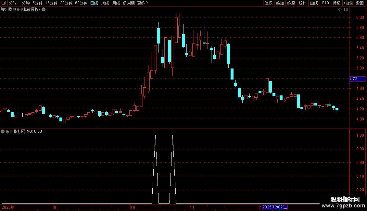Expand the 更多 periods menu
367x211 pixels.
(x=143, y=3)
